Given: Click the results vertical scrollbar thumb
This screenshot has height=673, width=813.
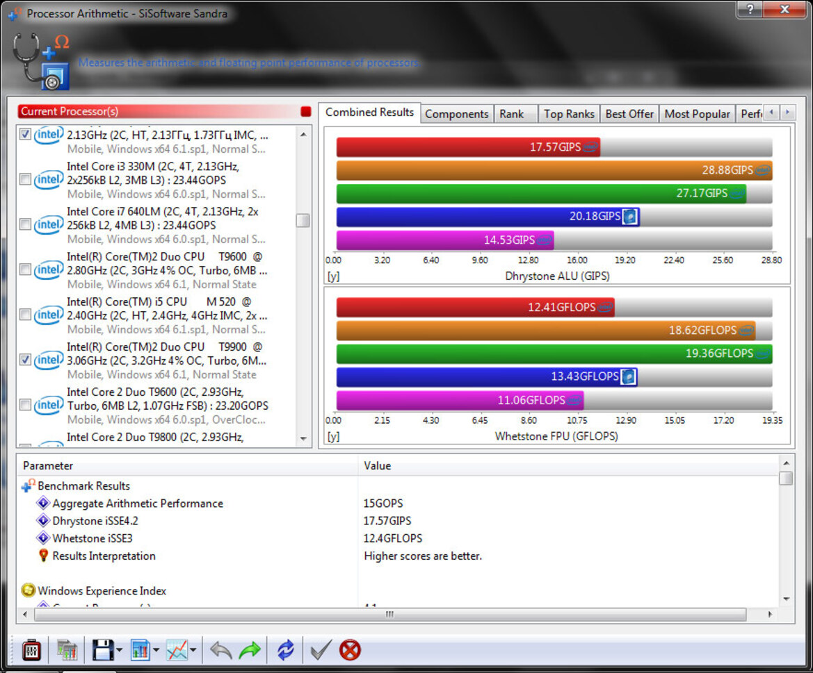Looking at the screenshot, I should click(786, 478).
